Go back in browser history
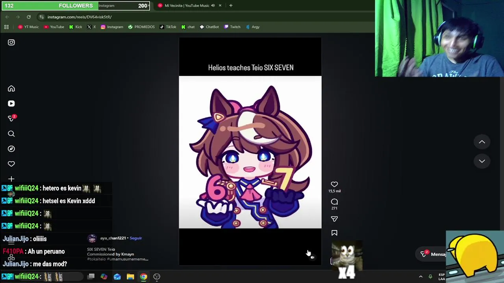The height and width of the screenshot is (283, 504). [x=7, y=17]
